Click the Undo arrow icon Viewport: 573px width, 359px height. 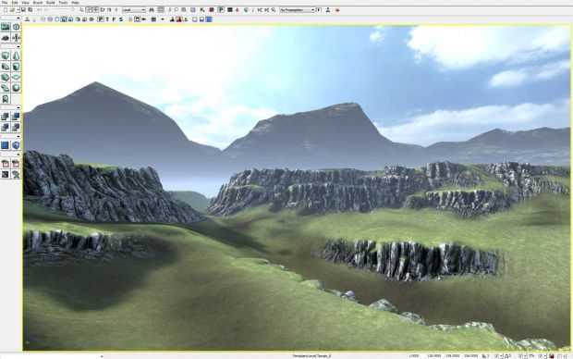(x=39, y=10)
